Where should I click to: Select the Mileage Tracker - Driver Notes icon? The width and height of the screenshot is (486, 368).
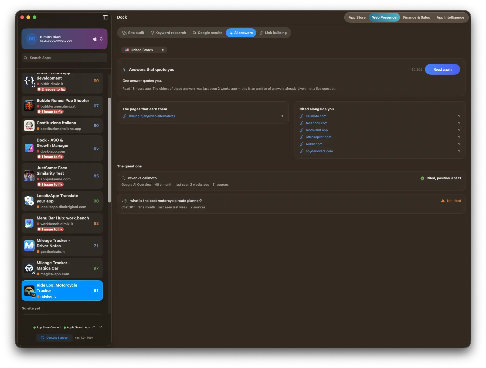(29, 246)
